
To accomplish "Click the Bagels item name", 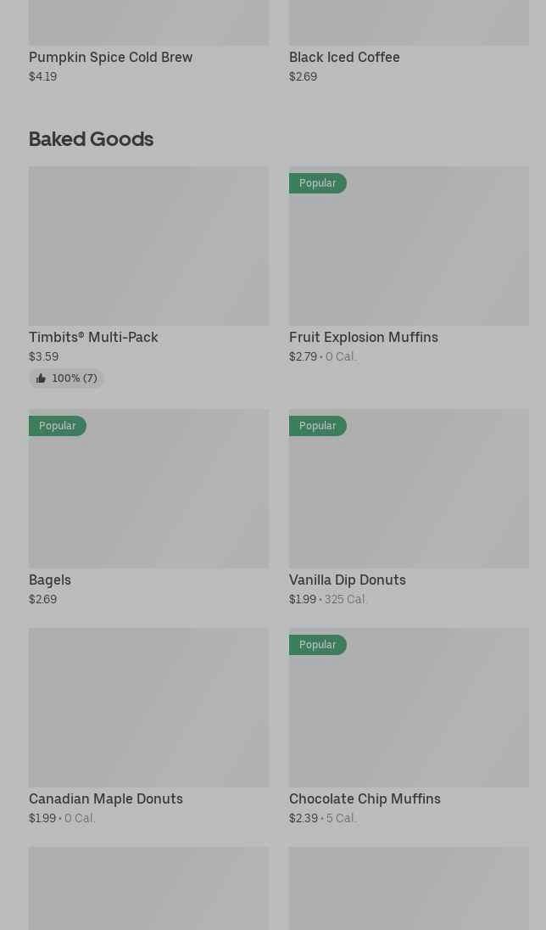I will [x=50, y=580].
